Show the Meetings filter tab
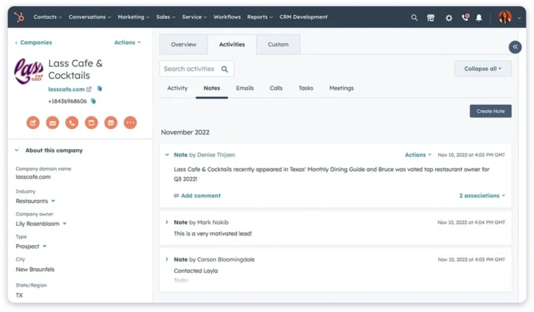This screenshot has width=534, height=312. click(342, 88)
